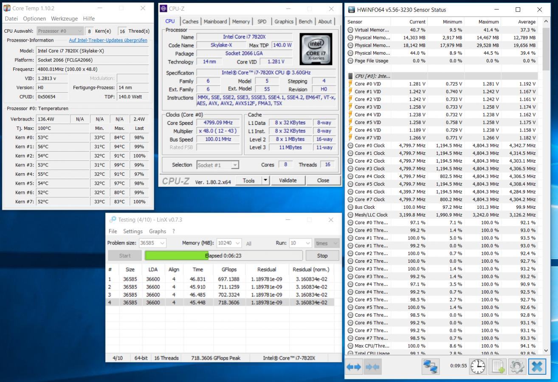
Task: Open HWiNFO remote network computers button
Action: [430, 366]
